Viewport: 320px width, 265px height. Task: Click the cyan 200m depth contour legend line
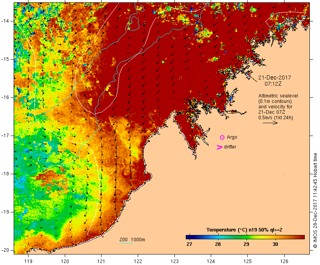tap(126, 244)
